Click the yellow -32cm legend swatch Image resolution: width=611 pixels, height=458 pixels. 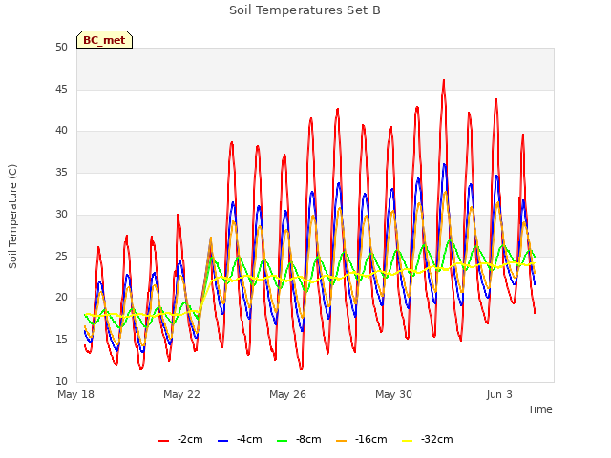click(408, 441)
